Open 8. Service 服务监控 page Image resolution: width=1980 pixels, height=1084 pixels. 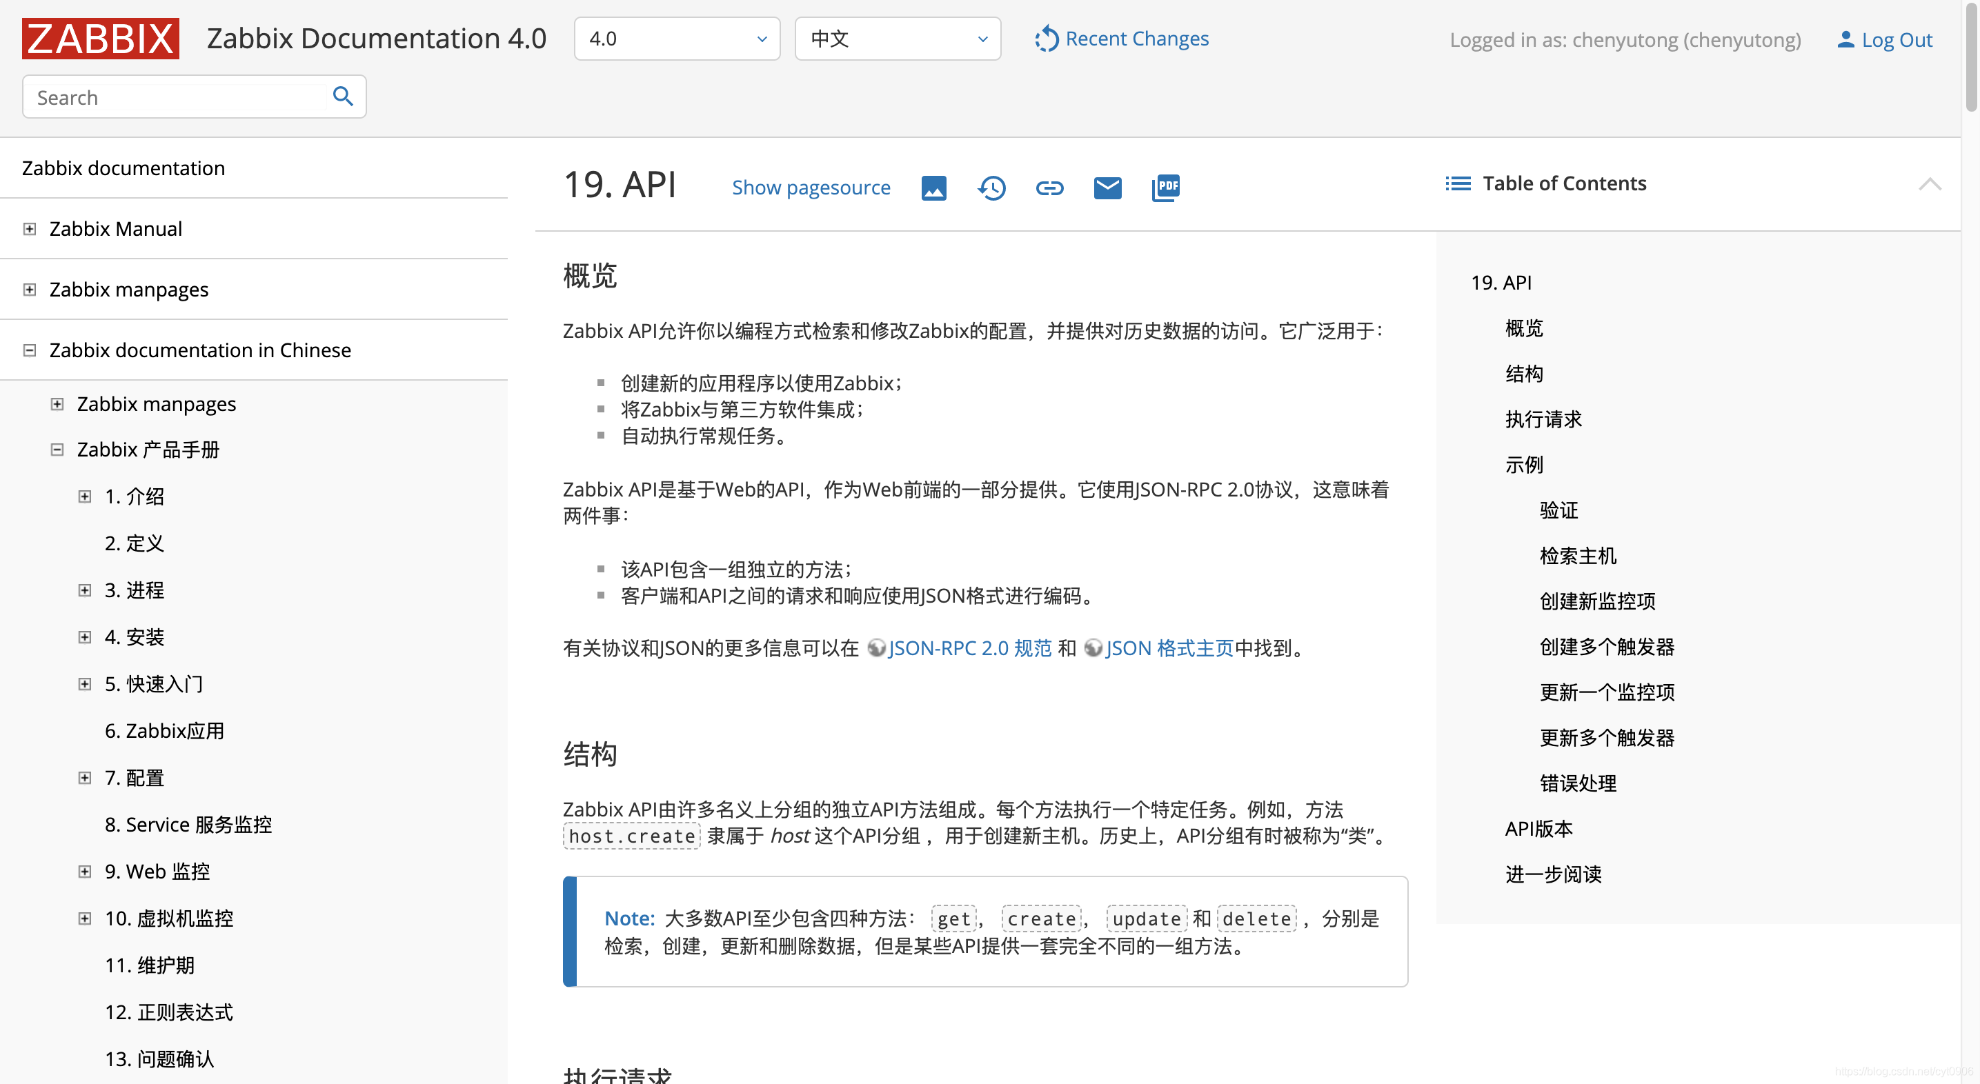coord(188,824)
